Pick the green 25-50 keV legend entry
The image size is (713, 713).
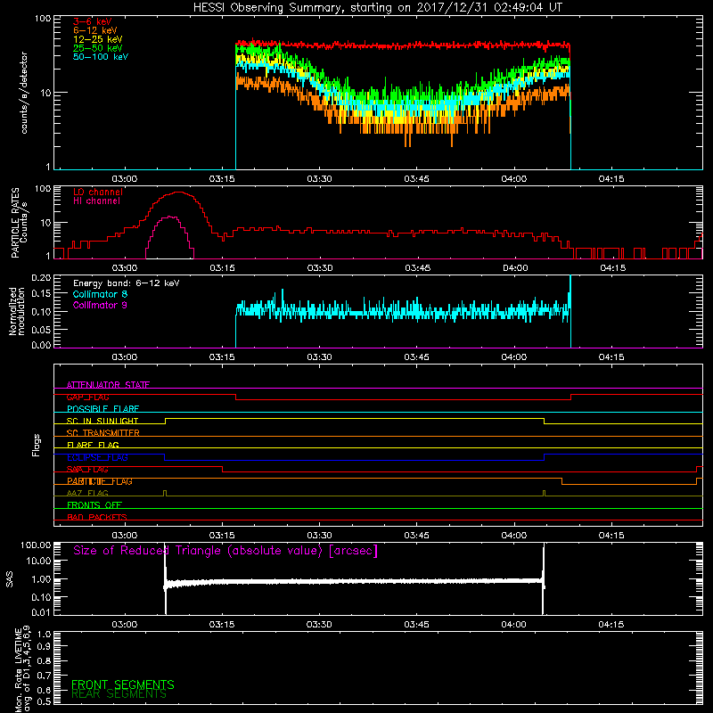tap(98, 48)
